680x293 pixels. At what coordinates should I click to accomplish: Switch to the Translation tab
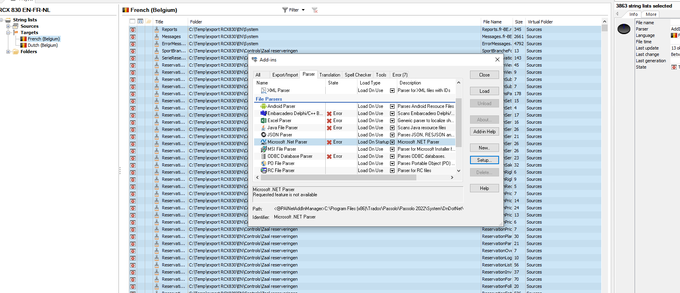pos(330,75)
